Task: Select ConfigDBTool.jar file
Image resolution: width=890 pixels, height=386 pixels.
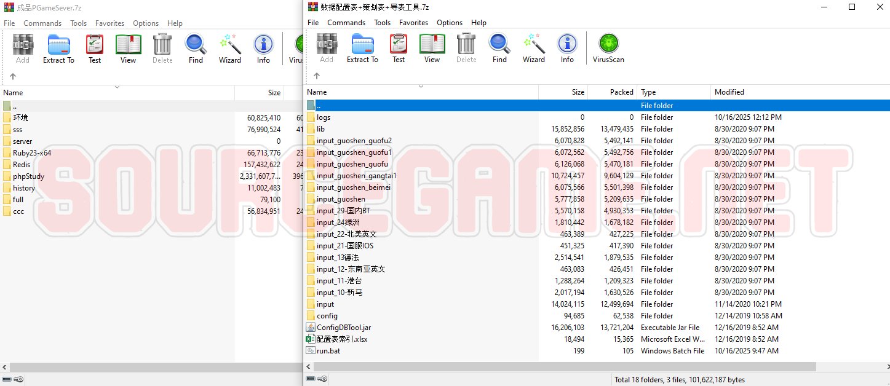Action: click(x=343, y=328)
